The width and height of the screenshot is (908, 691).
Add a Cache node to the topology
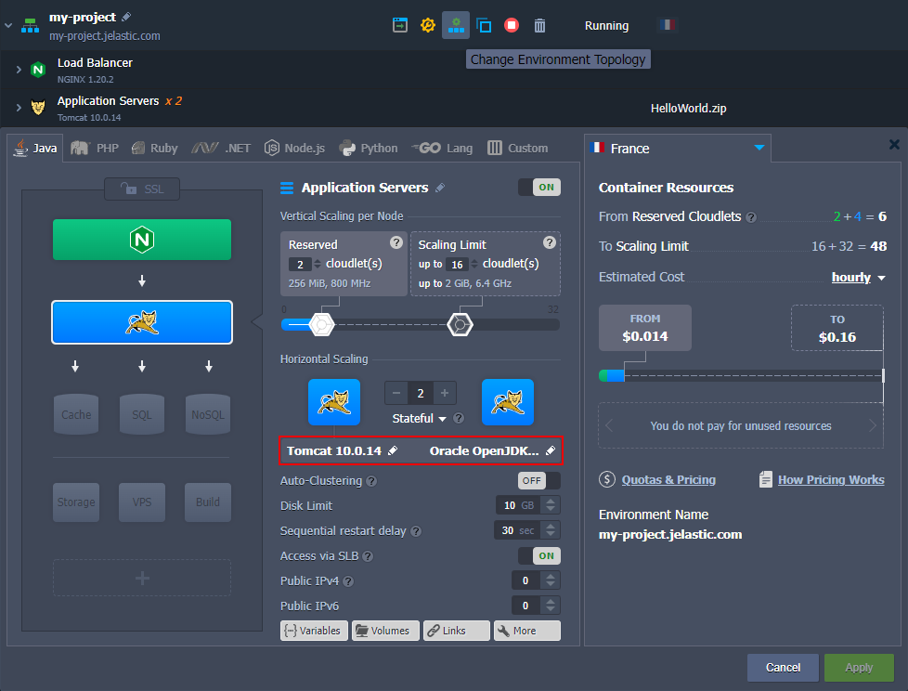(75, 414)
